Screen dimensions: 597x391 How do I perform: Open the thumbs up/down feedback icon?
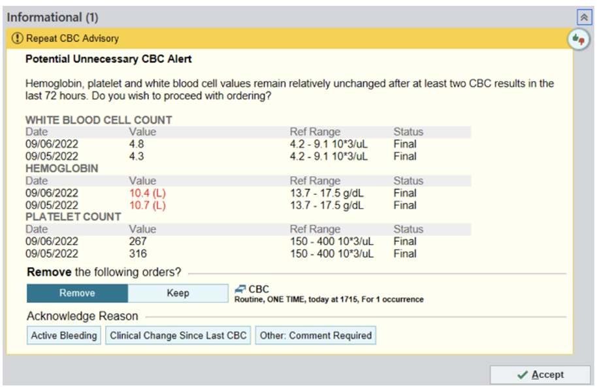click(x=576, y=39)
